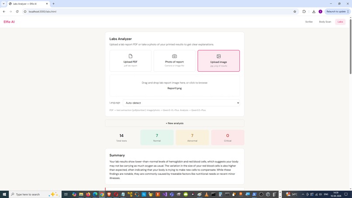Open Brave browser from the taskbar

point(109,194)
